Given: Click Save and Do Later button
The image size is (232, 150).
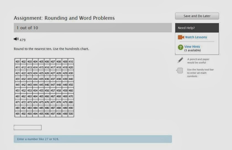Looking at the screenshot, I should [x=197, y=16].
